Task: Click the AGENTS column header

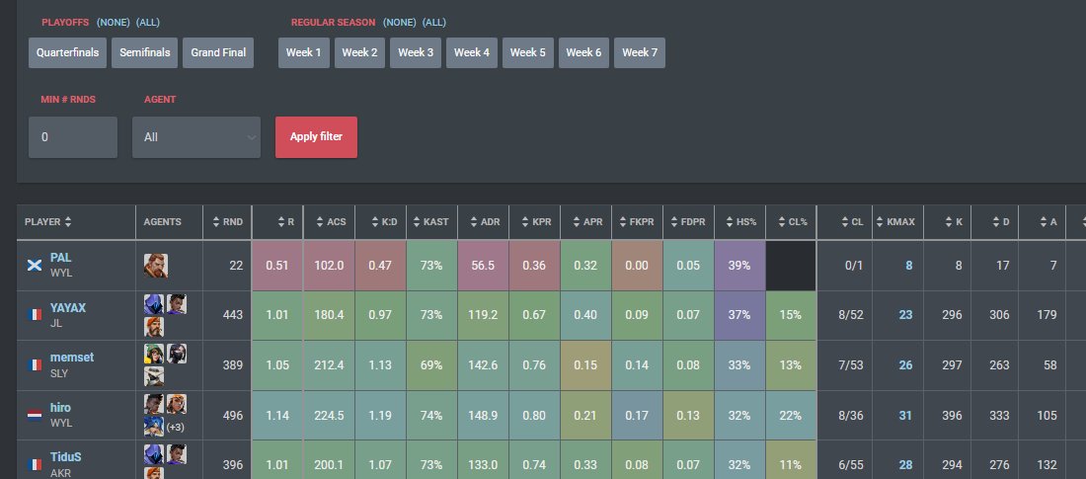Action: coord(162,222)
